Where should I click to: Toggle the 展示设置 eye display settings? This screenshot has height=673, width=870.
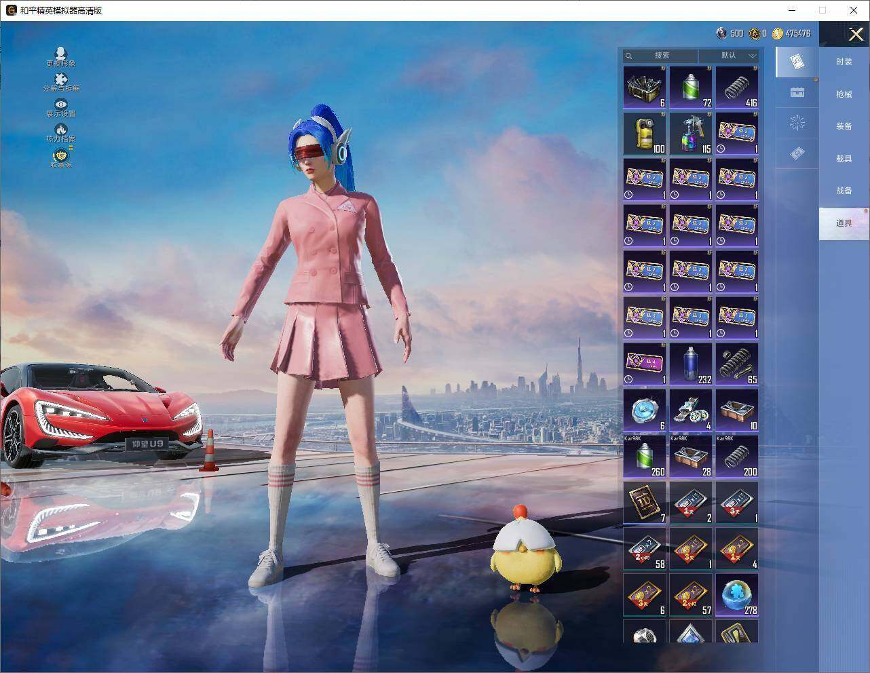tap(61, 108)
